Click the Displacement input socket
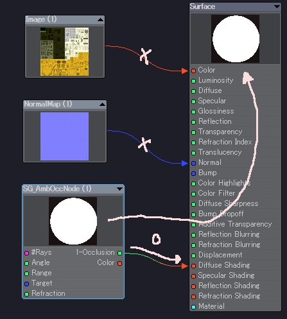This screenshot has height=319, width=287. 193,255
